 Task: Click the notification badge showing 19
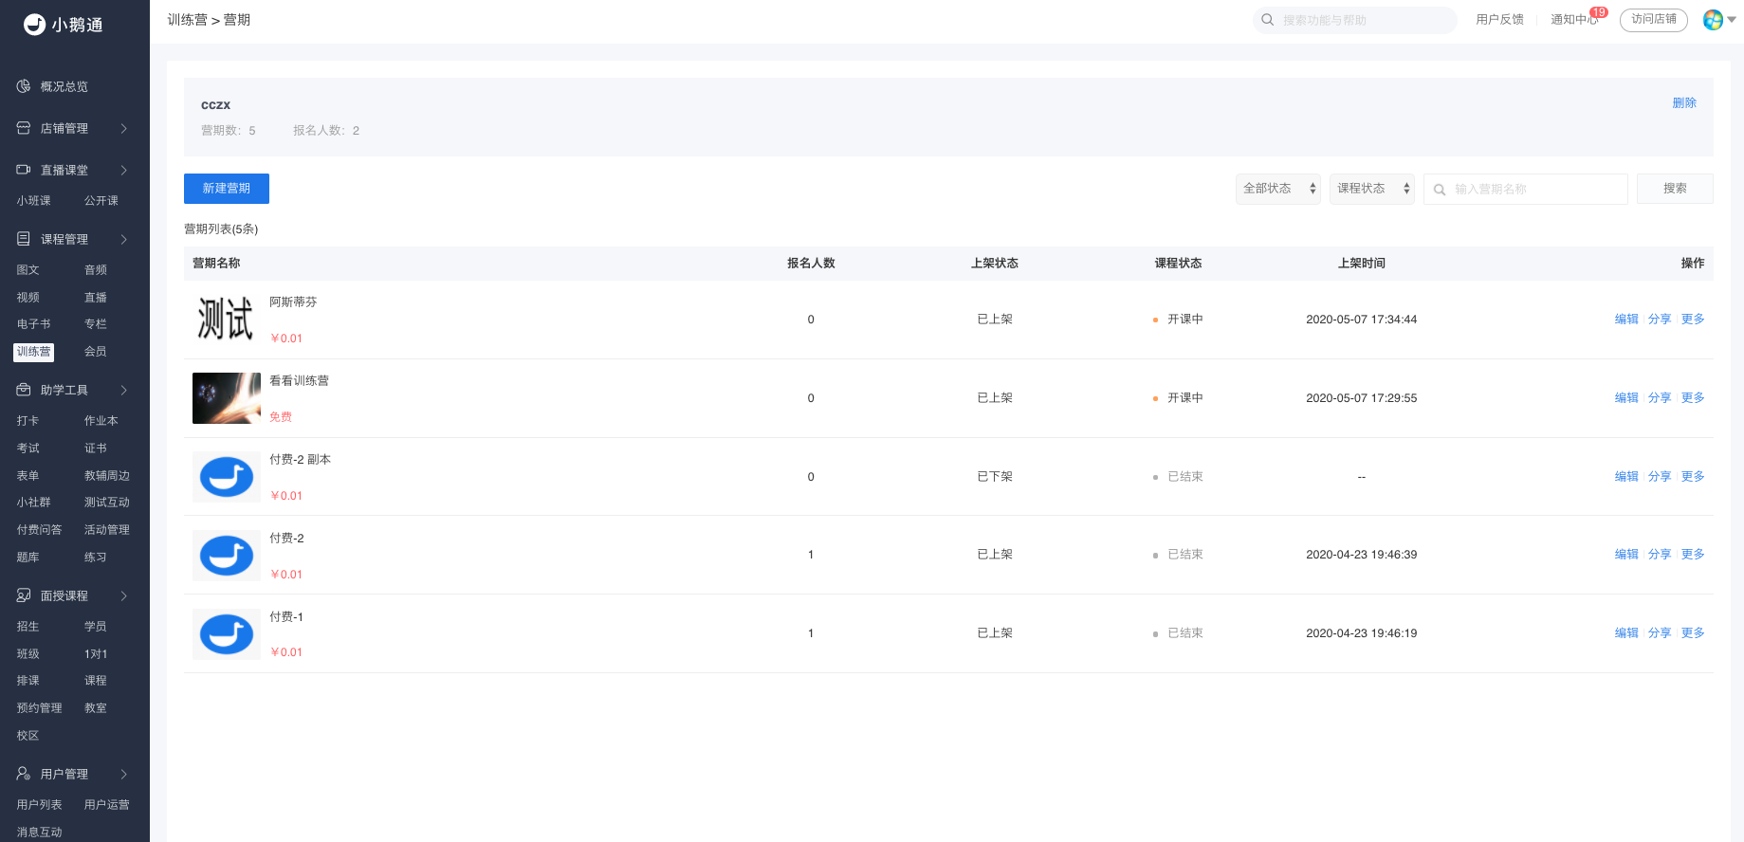[x=1599, y=12]
